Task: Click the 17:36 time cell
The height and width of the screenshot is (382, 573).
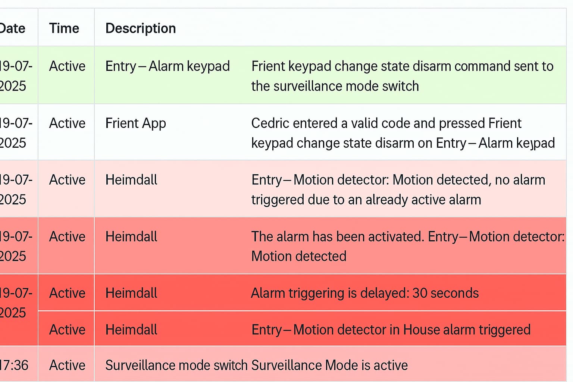Action: tap(14, 365)
